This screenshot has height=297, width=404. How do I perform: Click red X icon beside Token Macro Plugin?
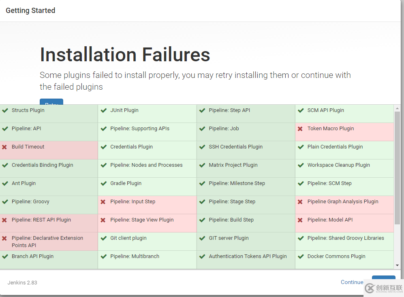coord(300,129)
